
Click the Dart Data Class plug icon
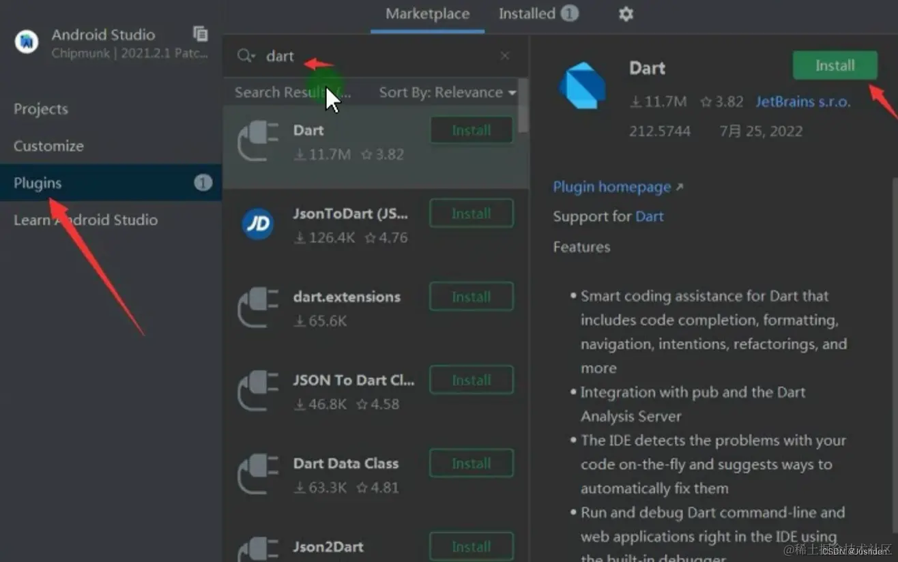tap(258, 474)
